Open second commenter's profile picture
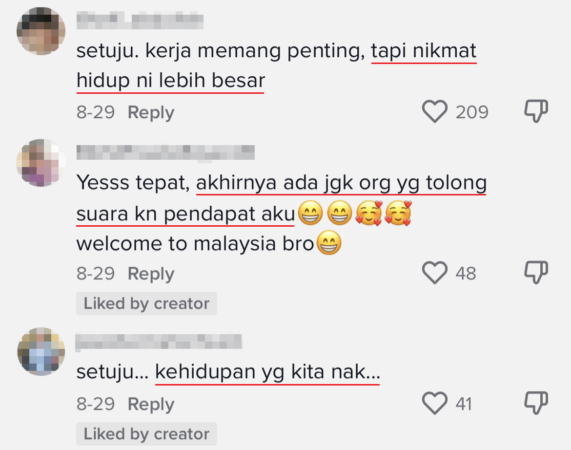The image size is (571, 450). pos(41,163)
